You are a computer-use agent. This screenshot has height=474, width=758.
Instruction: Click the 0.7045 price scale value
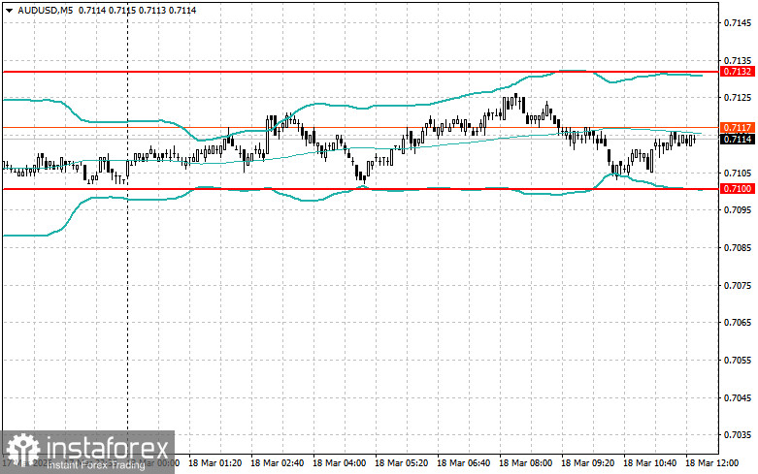[x=738, y=397]
